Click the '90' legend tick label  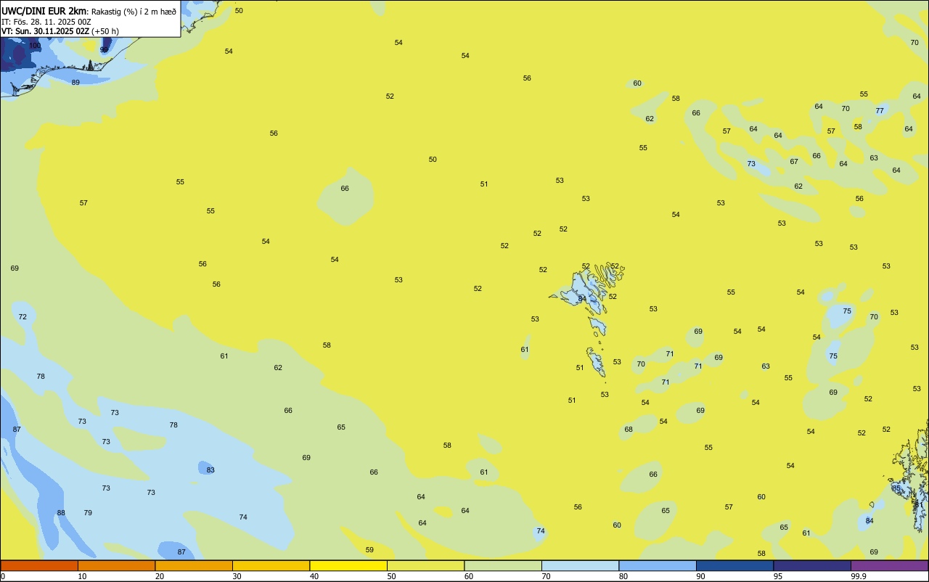700,576
